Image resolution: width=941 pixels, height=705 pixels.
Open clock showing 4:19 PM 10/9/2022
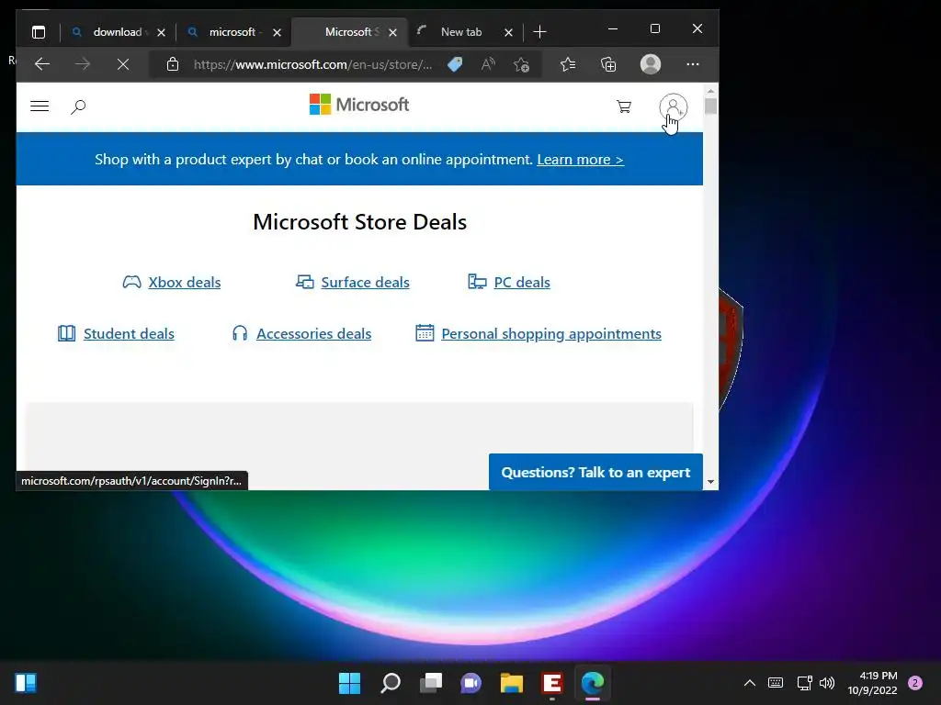click(873, 683)
